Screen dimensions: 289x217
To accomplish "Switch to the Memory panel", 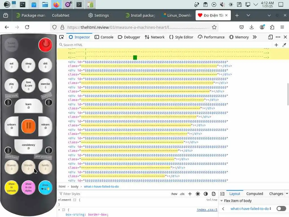I will (x=239, y=37).
